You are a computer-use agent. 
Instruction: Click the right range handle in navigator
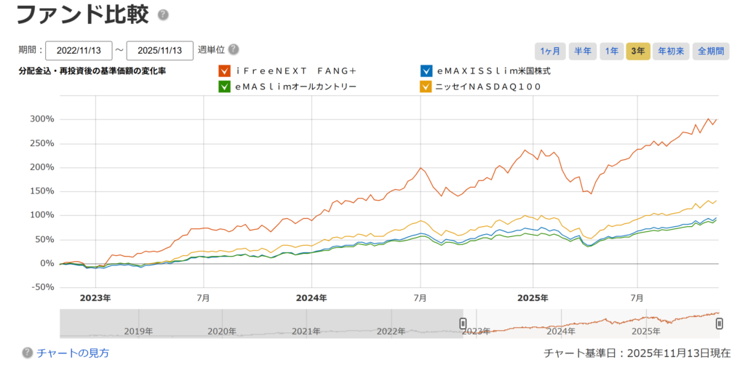719,324
